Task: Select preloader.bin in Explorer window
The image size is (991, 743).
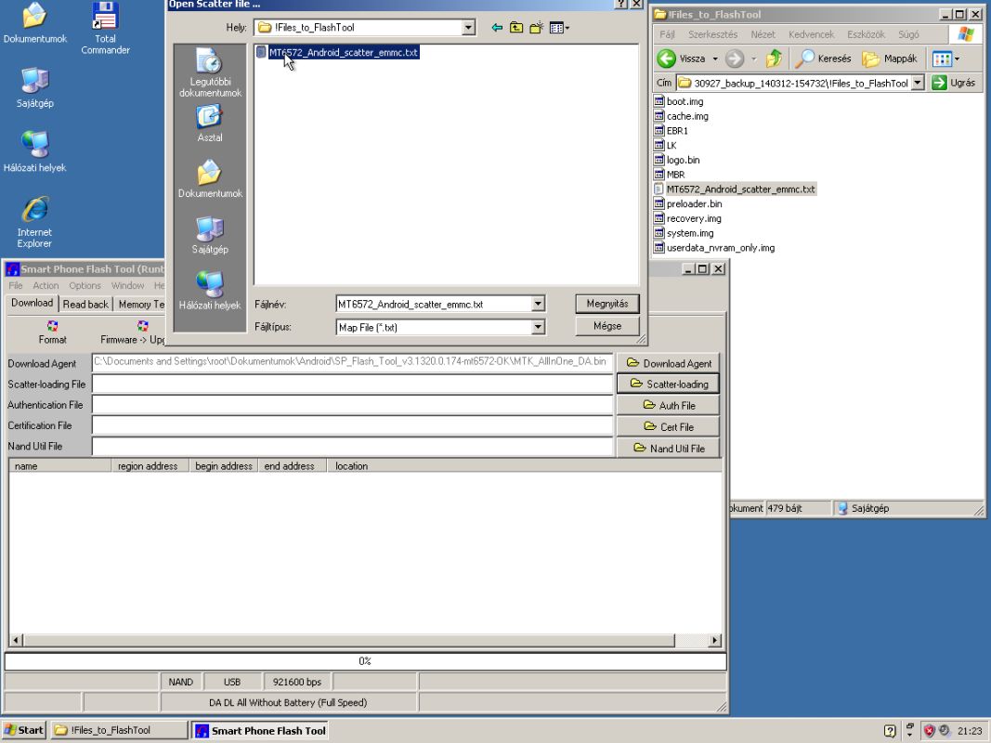Action: [687, 204]
